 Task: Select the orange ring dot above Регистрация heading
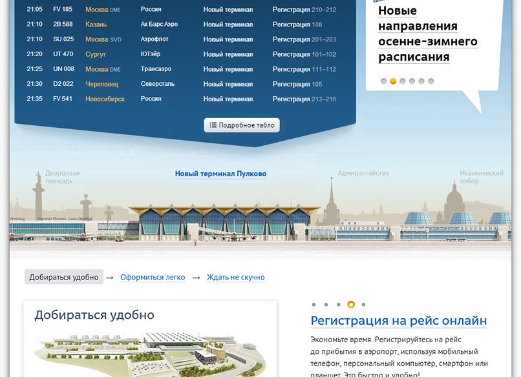(351, 304)
